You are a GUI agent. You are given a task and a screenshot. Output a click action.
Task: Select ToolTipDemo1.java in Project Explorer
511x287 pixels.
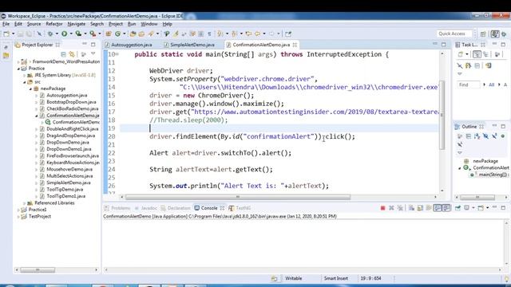[x=65, y=196]
